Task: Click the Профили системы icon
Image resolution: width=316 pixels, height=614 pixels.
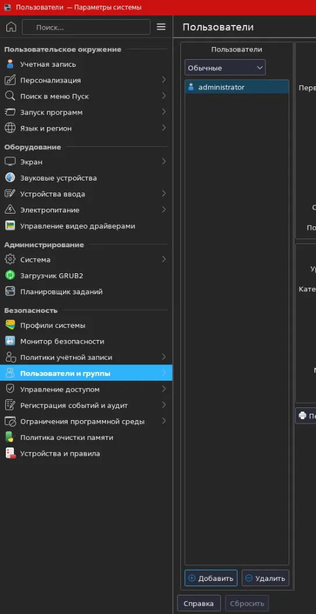Action: (x=10, y=326)
